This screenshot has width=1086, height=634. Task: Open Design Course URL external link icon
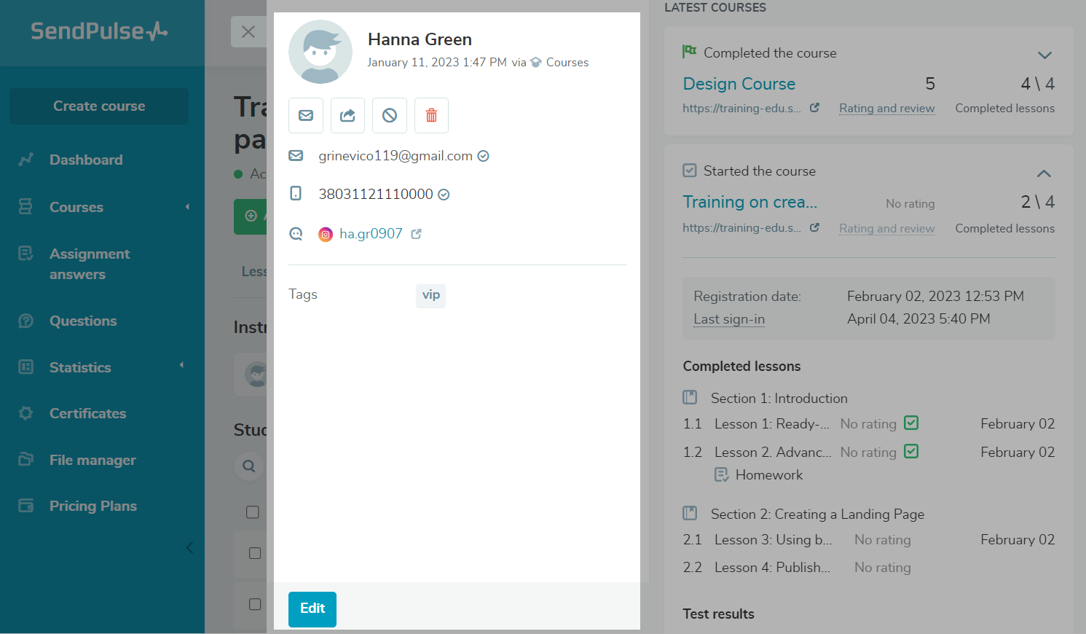814,108
